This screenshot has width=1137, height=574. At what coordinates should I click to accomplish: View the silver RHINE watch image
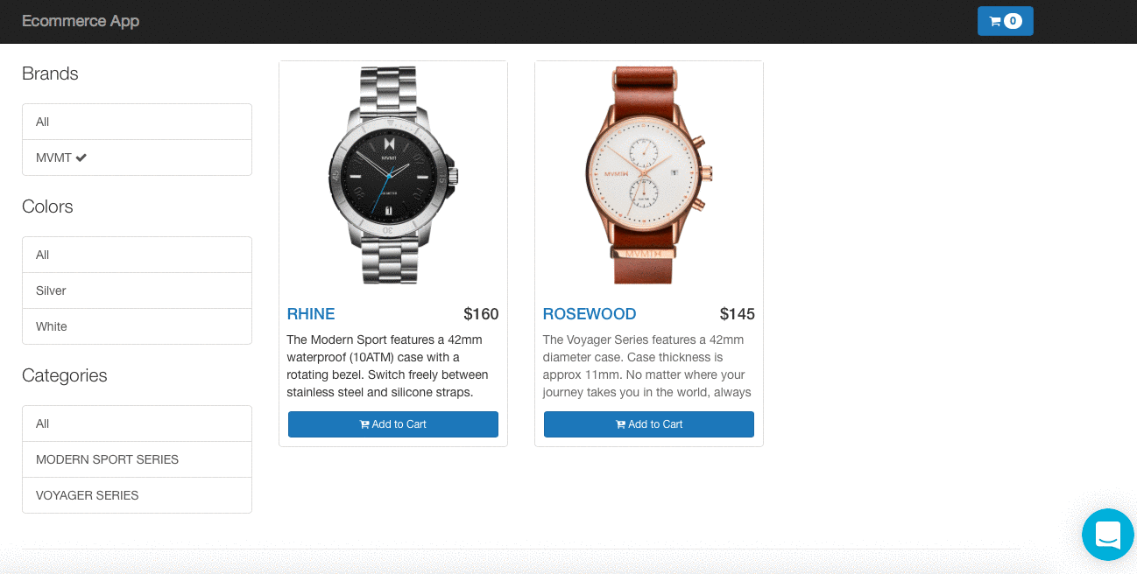coord(393,175)
